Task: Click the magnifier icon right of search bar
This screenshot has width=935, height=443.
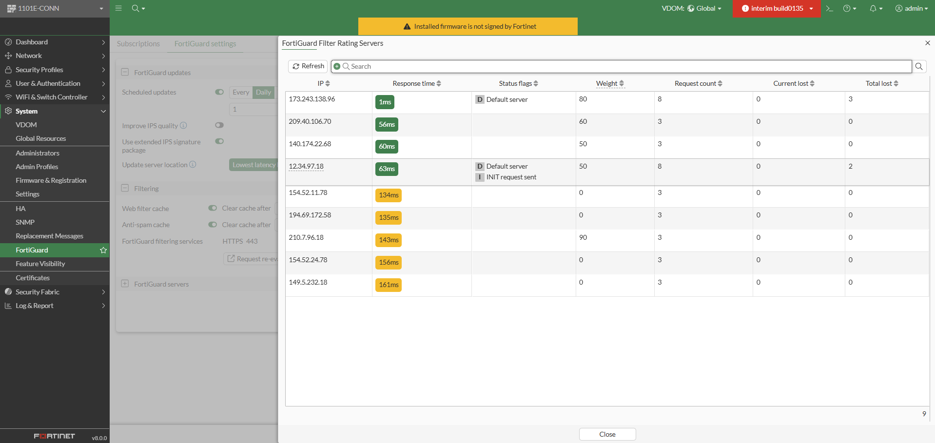Action: (919, 66)
